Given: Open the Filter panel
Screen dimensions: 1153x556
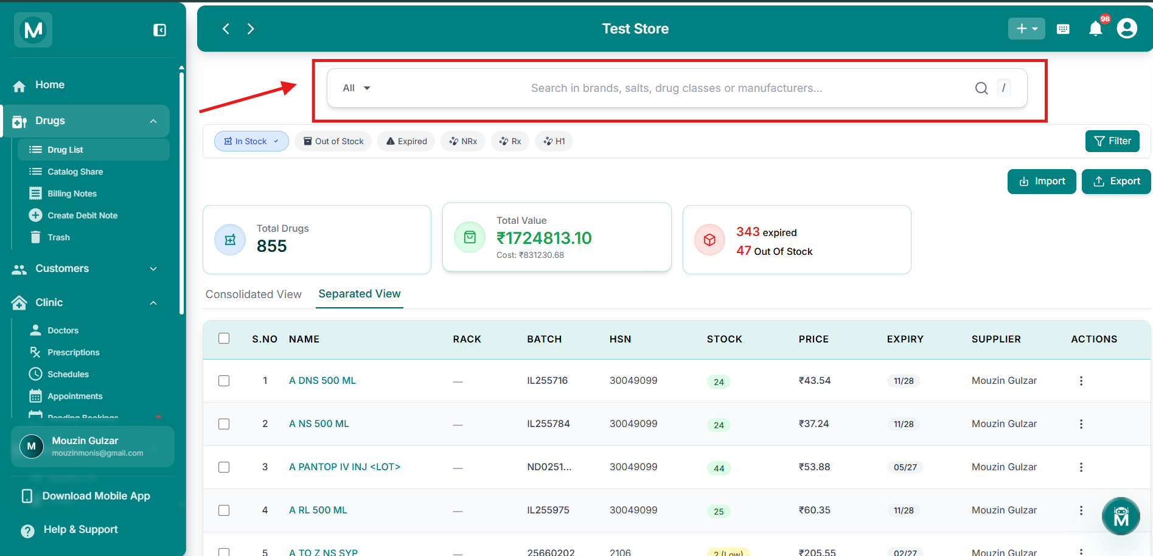Looking at the screenshot, I should (1112, 141).
